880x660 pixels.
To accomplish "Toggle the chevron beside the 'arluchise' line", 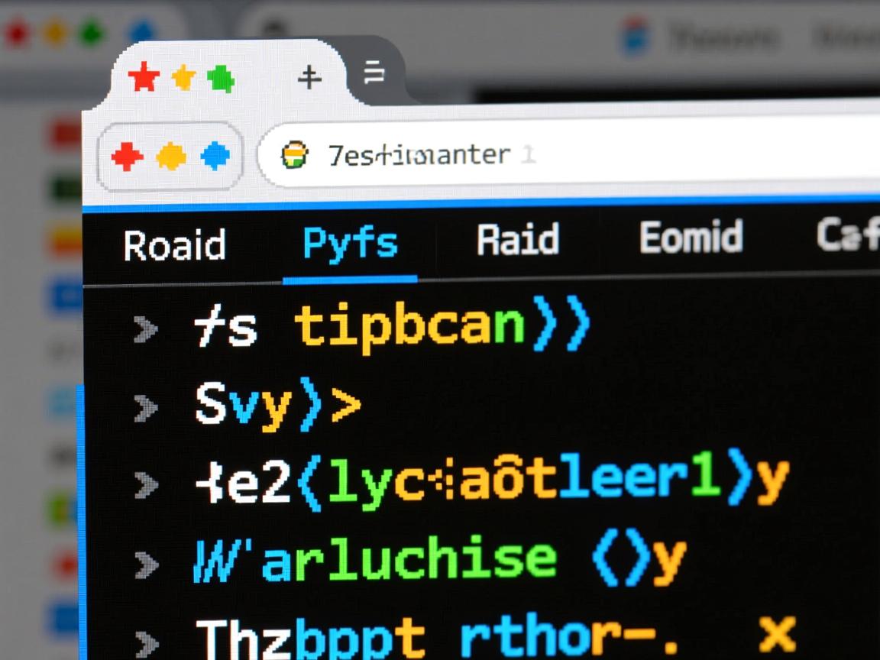I will coord(145,564).
